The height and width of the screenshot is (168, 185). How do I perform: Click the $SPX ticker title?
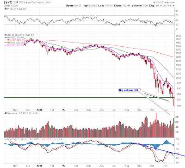[x=8, y=2]
